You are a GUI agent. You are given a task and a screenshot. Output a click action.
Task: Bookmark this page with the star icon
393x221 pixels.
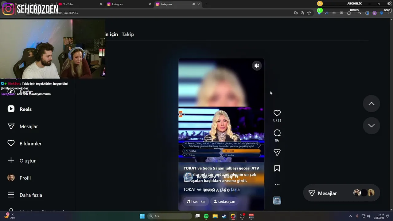309,13
